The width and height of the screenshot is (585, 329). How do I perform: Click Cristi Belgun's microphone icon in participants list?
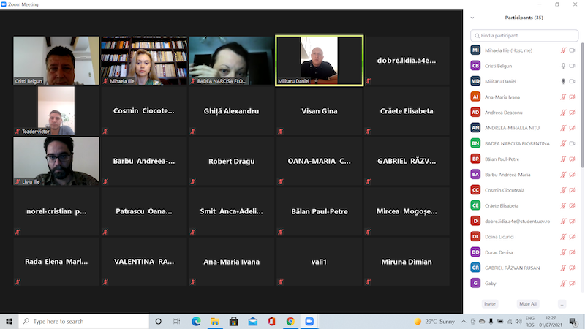pyautogui.click(x=563, y=66)
